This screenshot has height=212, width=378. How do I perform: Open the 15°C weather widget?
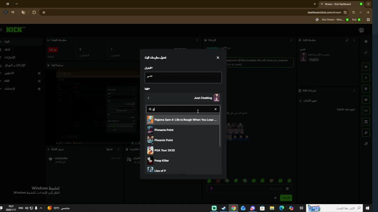58,208
